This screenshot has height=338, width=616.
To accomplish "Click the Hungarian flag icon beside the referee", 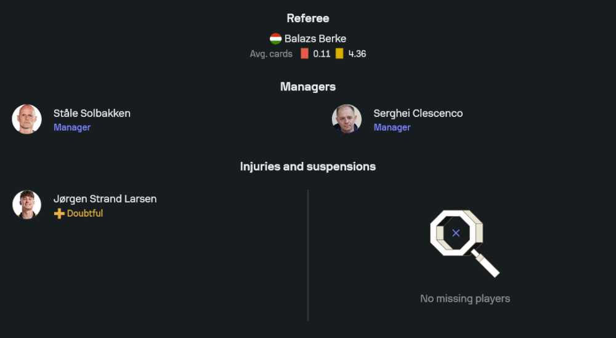I will tap(275, 39).
